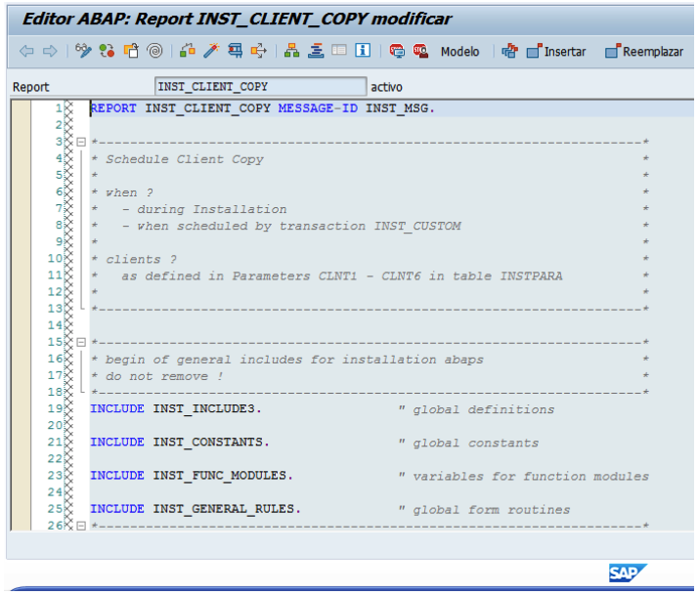Click INST_INCLUDE3 include name

pos(203,408)
